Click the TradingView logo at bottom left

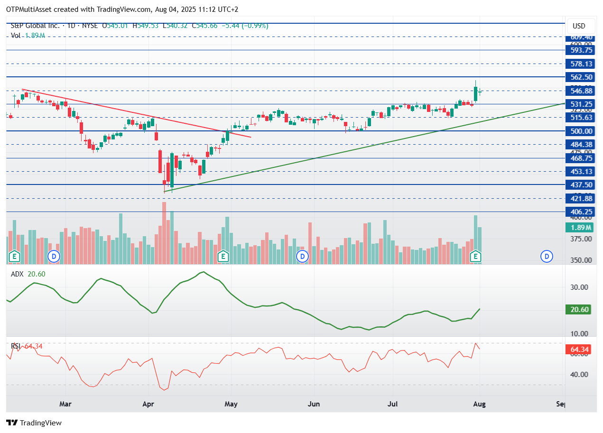pyautogui.click(x=34, y=423)
